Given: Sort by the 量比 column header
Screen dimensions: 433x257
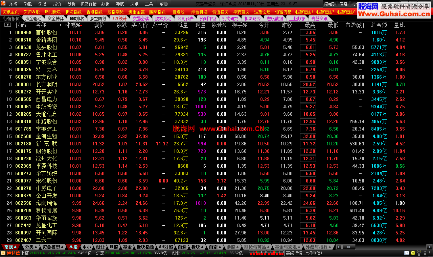Looking at the screenshot, I should [x=400, y=25].
